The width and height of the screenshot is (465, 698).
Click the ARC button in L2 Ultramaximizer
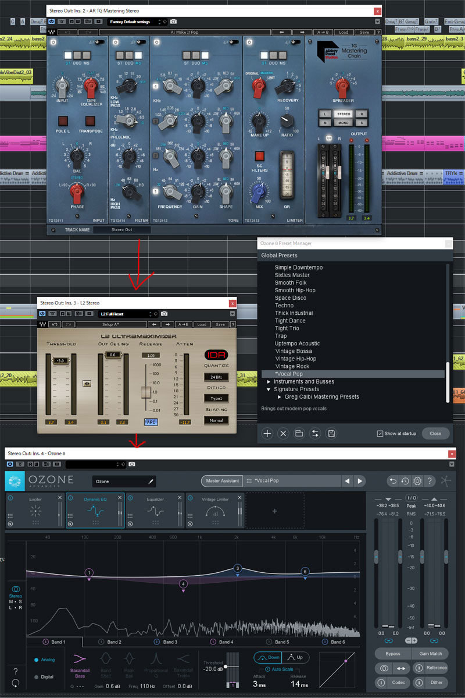(x=151, y=422)
